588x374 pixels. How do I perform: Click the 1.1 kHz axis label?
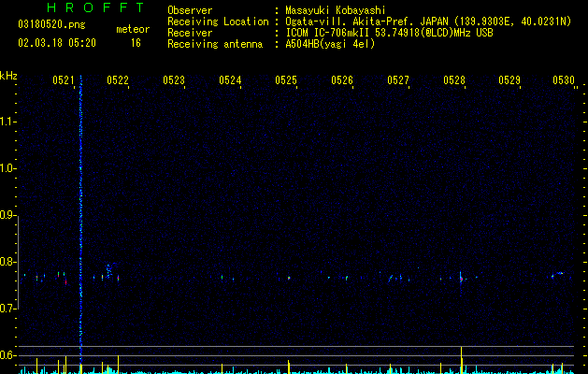tap(7, 122)
